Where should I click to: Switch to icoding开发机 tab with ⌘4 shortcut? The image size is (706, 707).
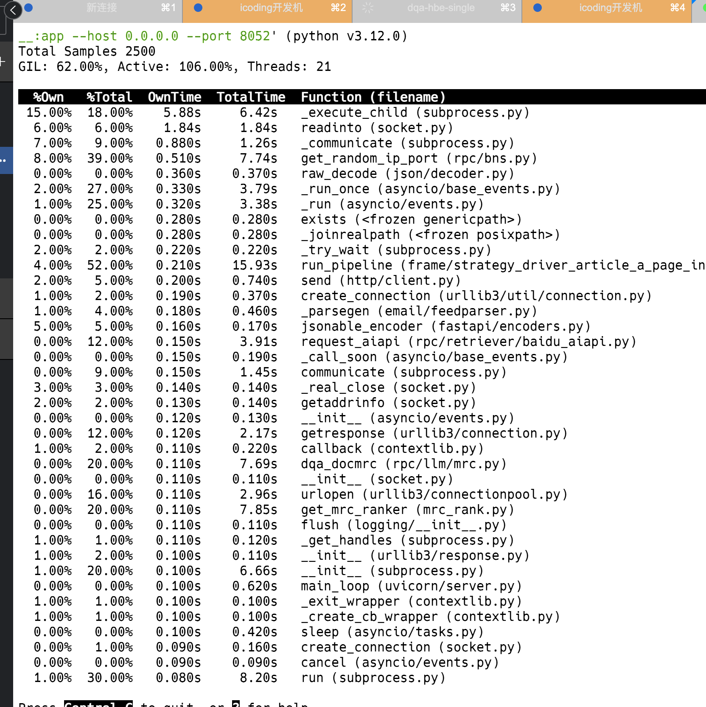[x=610, y=8]
